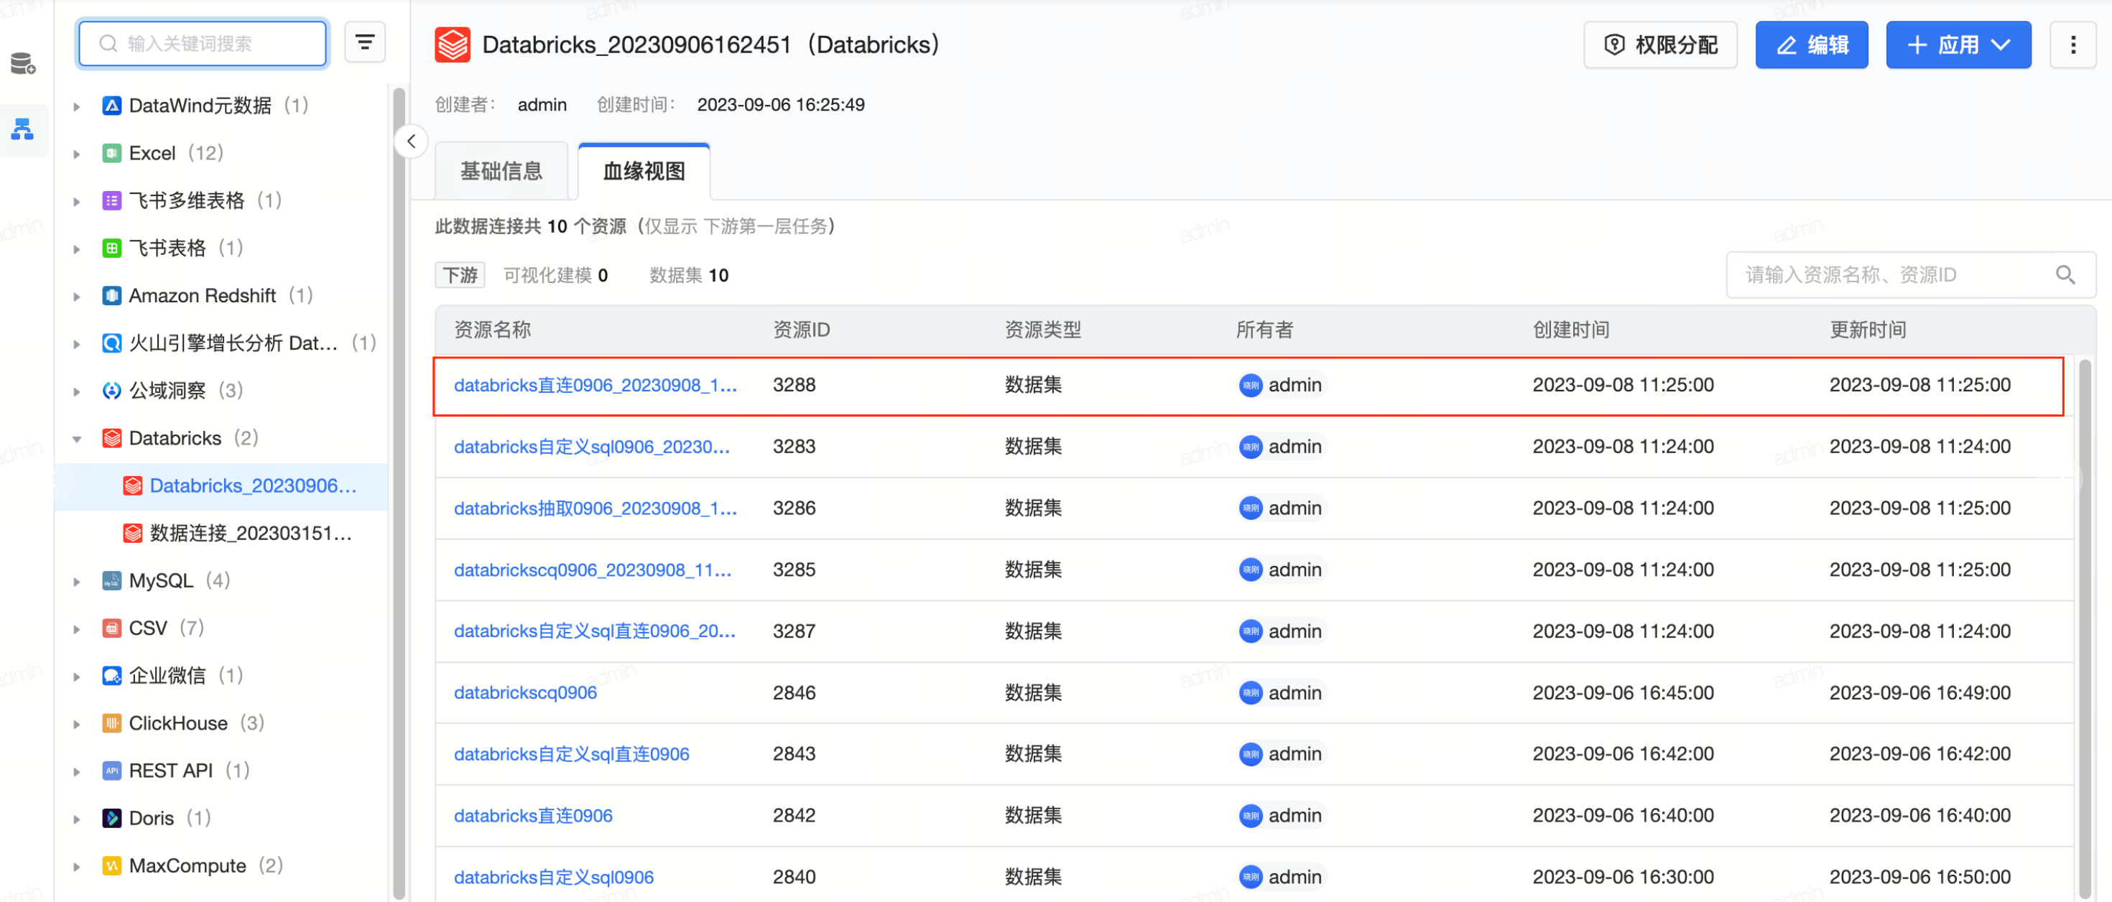2112x902 pixels.
Task: Collapse the sidebar with the arrow handle
Action: [x=412, y=141]
